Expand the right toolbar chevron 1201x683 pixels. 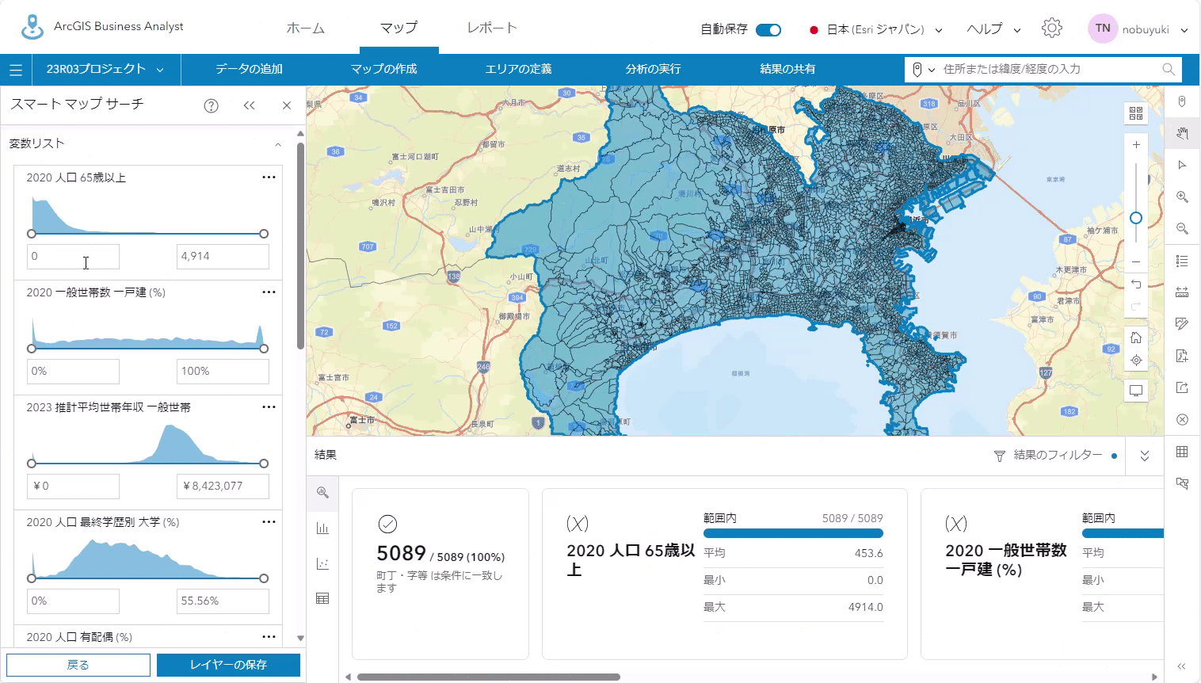[x=1182, y=666]
